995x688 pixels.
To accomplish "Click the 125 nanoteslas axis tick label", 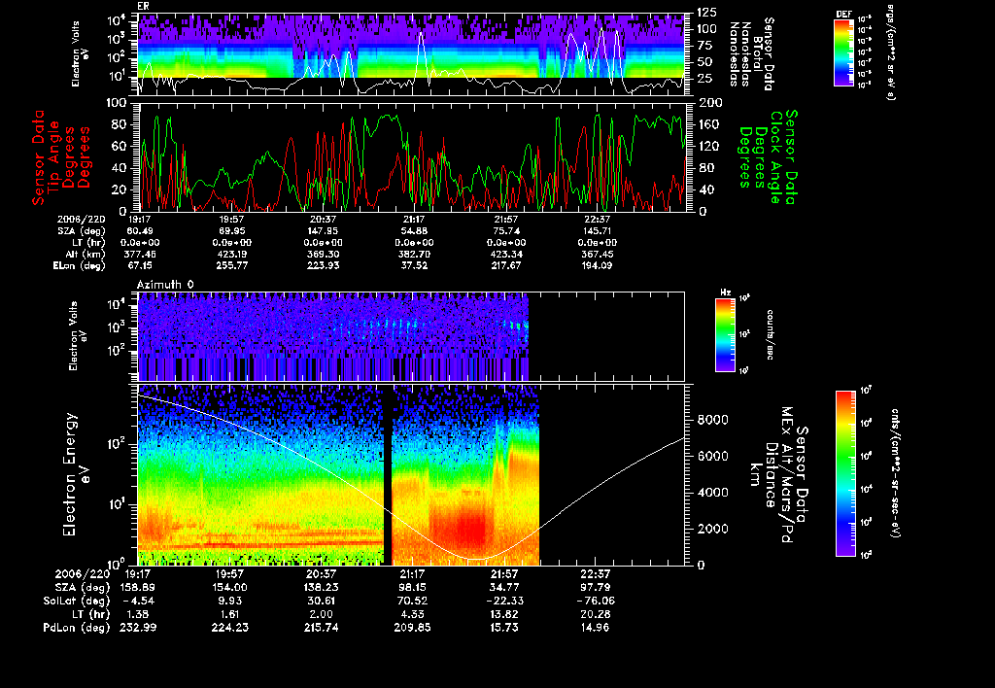I will 707,12.
